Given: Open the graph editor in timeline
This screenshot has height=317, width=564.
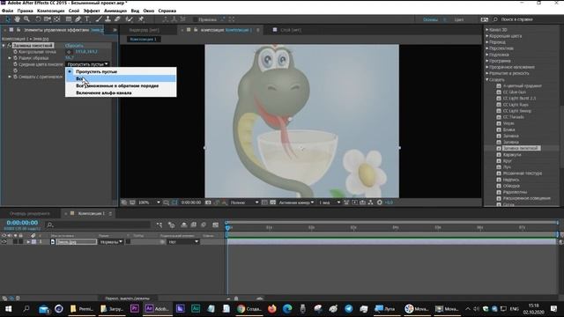Looking at the screenshot, I should click(215, 225).
